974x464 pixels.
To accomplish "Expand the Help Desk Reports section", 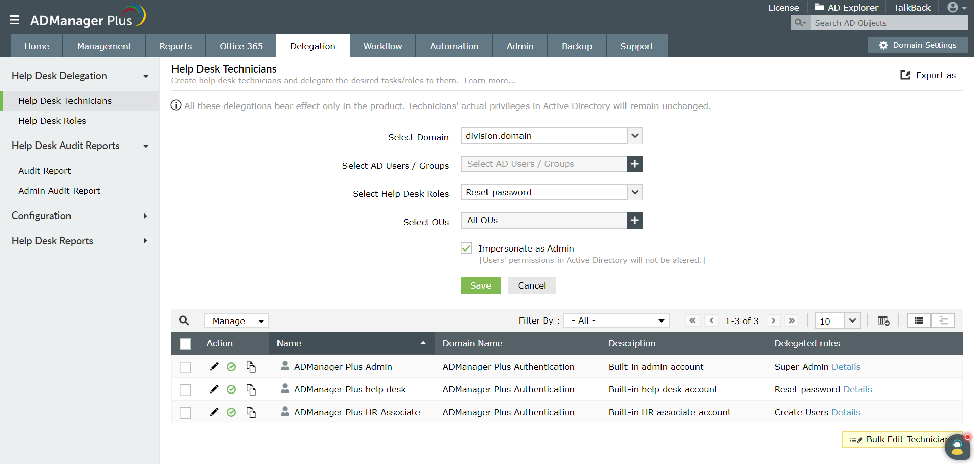I will [x=145, y=241].
